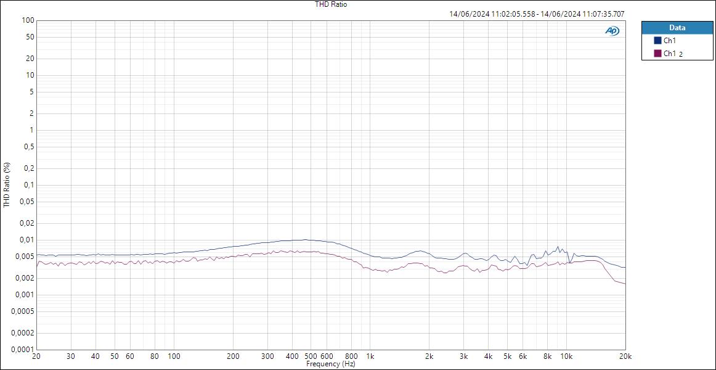Click the blue curve peak near 8k
The width and height of the screenshot is (716, 370).
(x=558, y=247)
